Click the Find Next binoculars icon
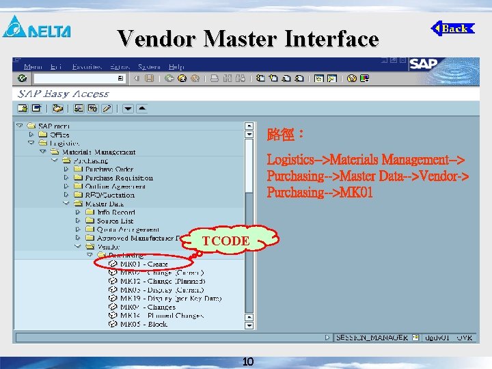The image size is (492, 369). [241, 78]
